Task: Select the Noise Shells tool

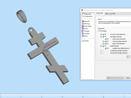Action: click(x=87, y=26)
